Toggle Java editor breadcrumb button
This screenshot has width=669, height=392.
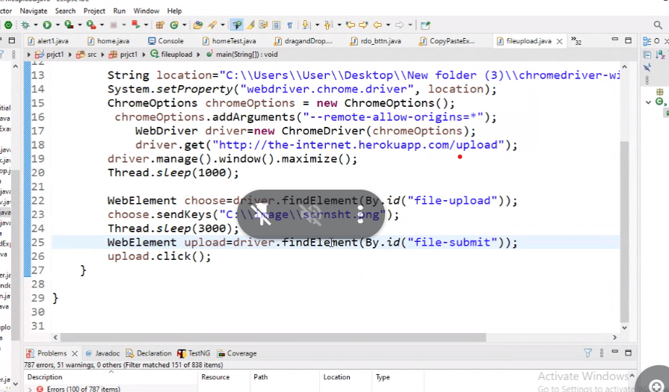coord(237,25)
